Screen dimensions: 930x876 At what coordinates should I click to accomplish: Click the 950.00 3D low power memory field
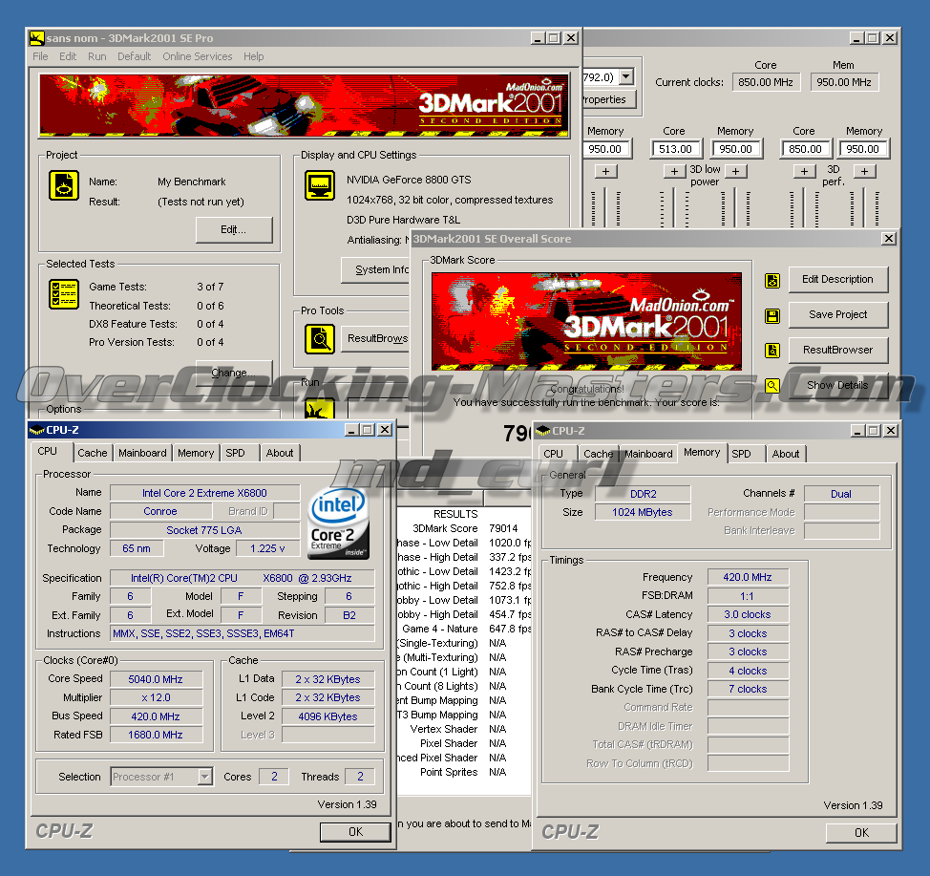point(736,149)
